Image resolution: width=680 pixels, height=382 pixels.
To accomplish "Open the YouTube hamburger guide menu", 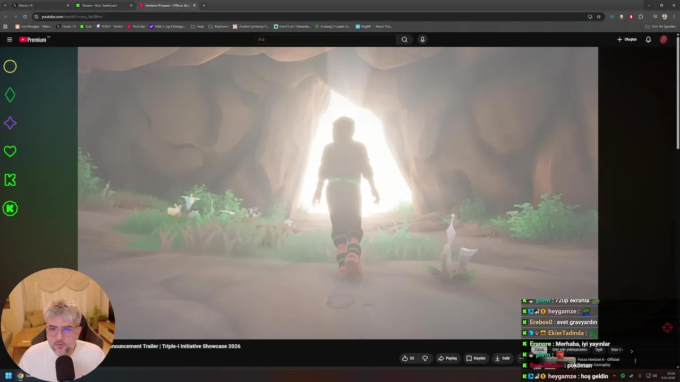I will coord(9,39).
